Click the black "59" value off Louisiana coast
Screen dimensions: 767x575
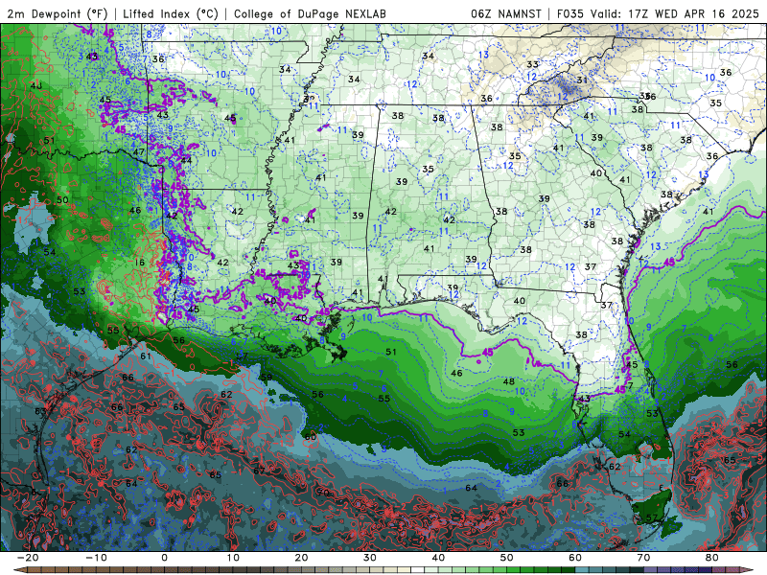(267, 377)
